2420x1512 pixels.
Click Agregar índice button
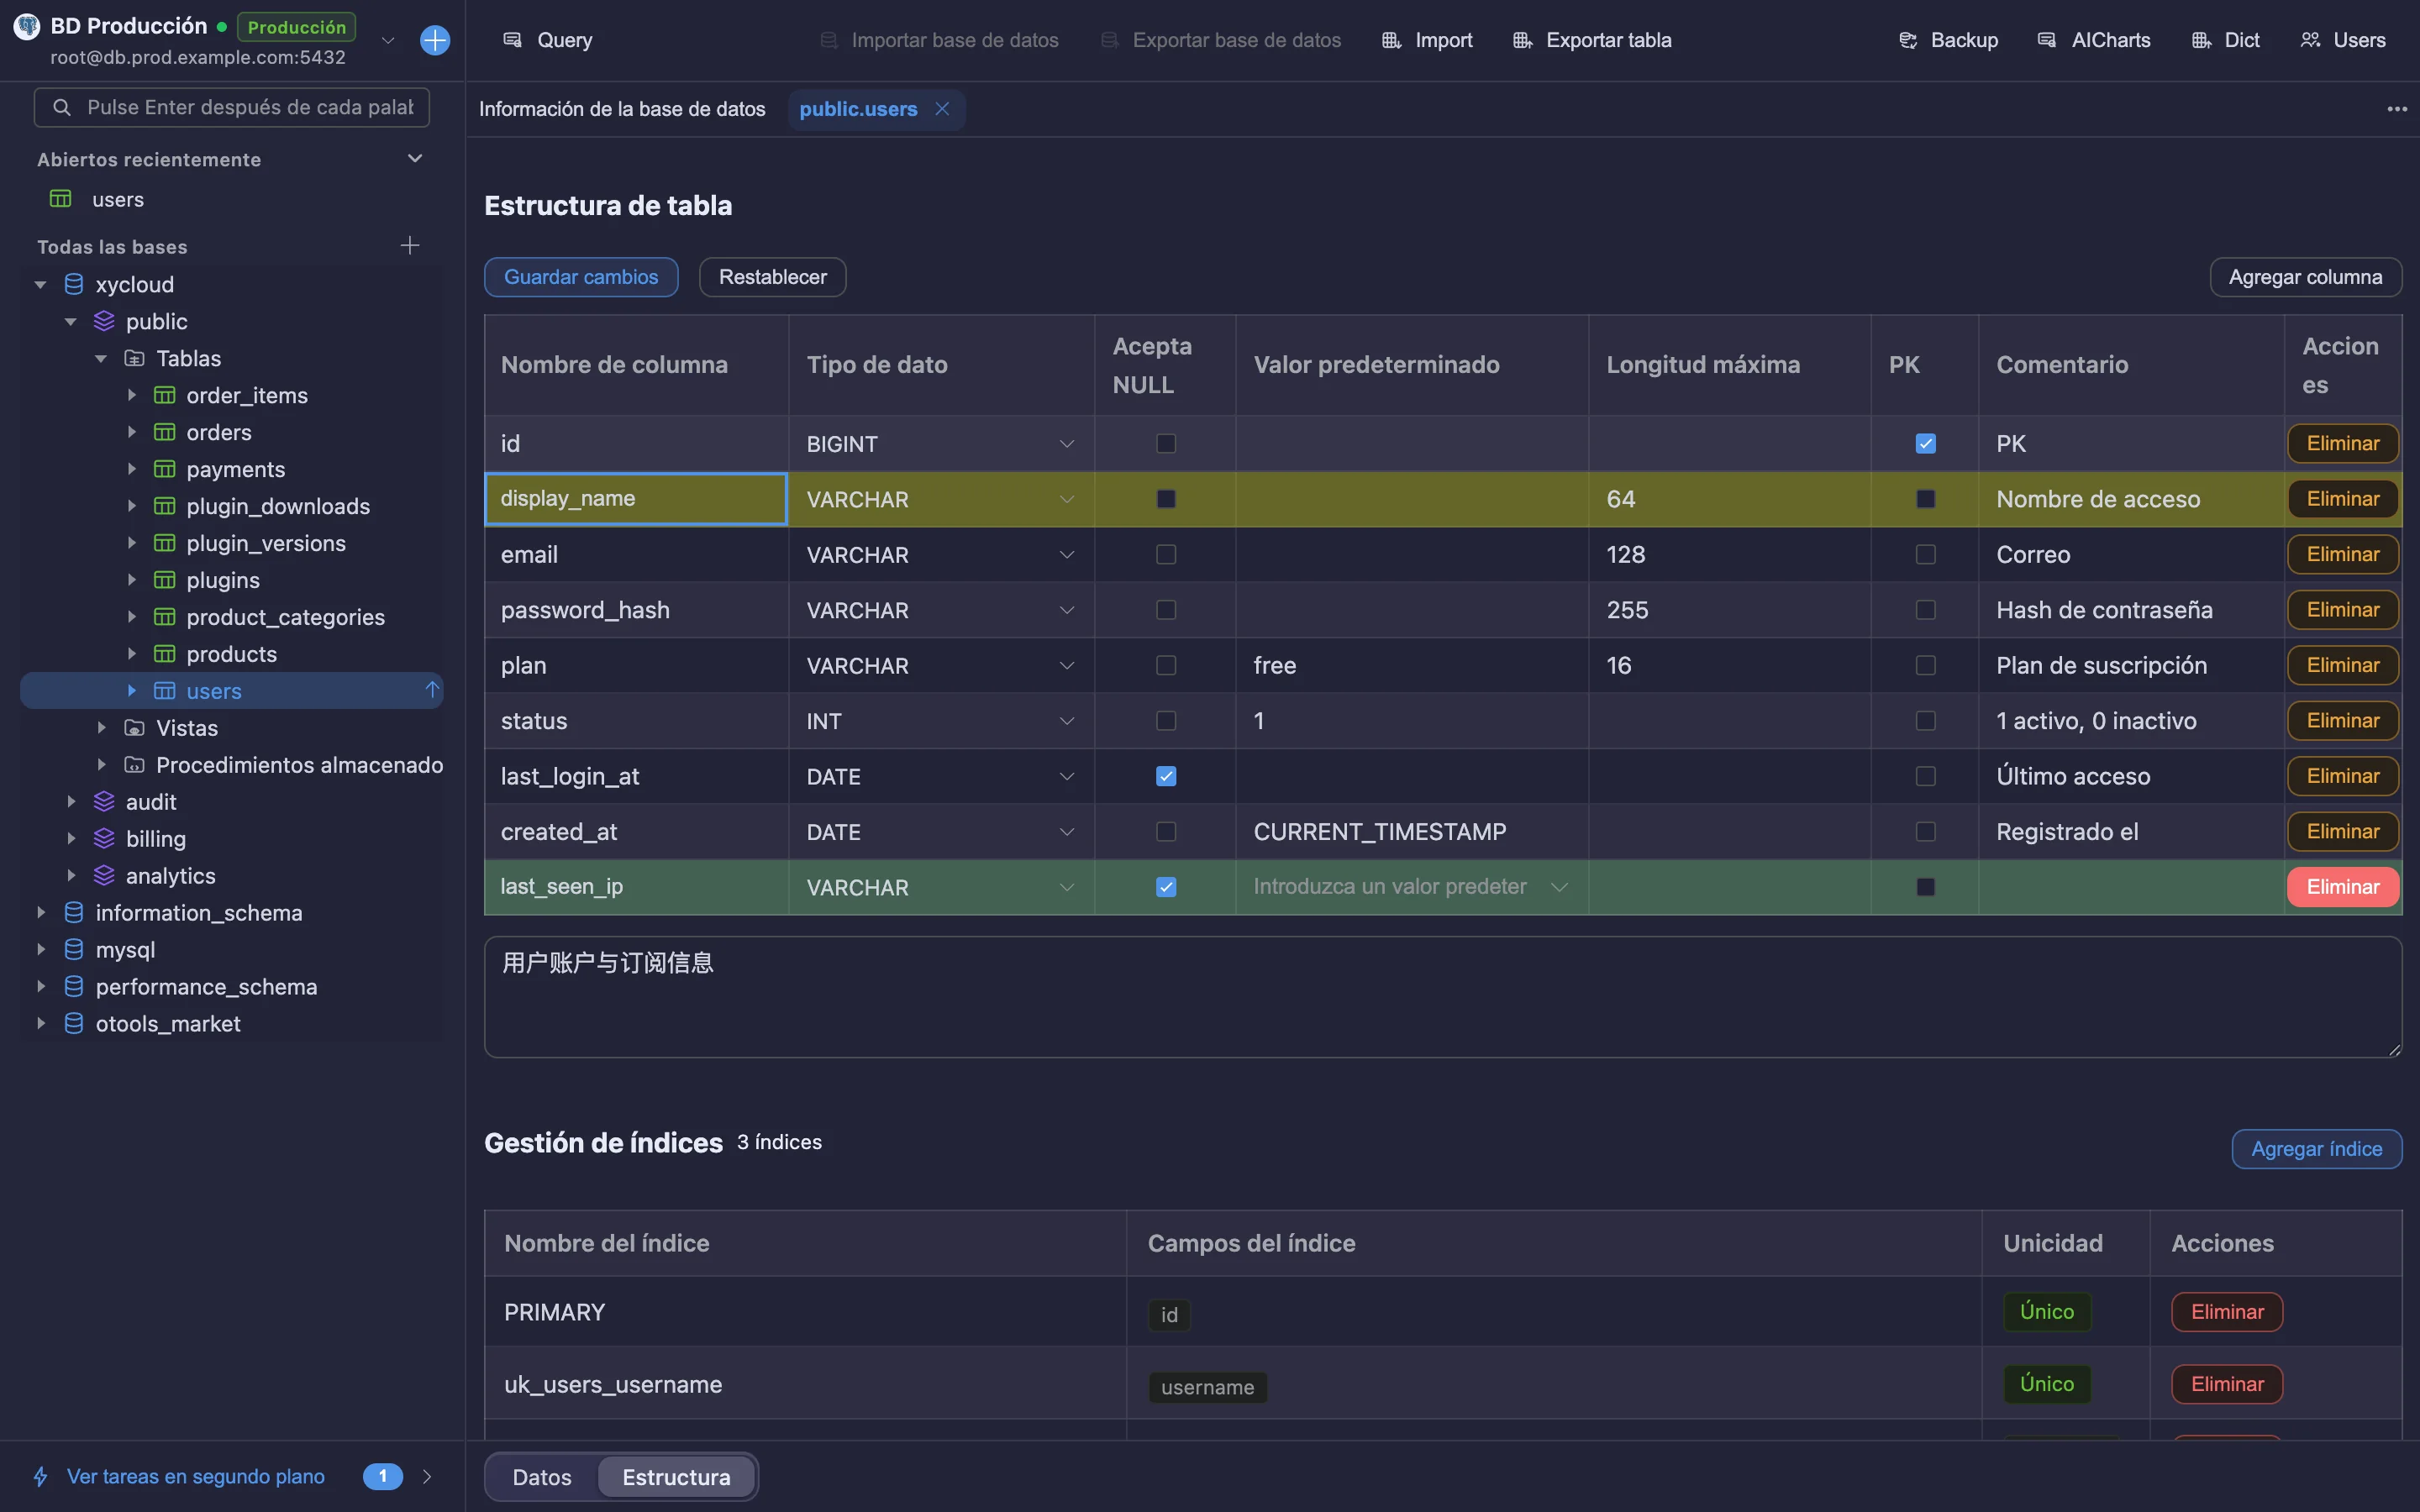[x=2316, y=1149]
